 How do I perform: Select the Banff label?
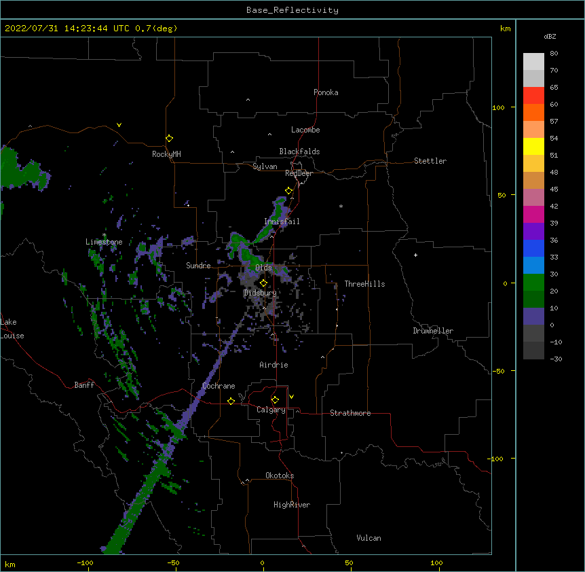click(x=84, y=385)
